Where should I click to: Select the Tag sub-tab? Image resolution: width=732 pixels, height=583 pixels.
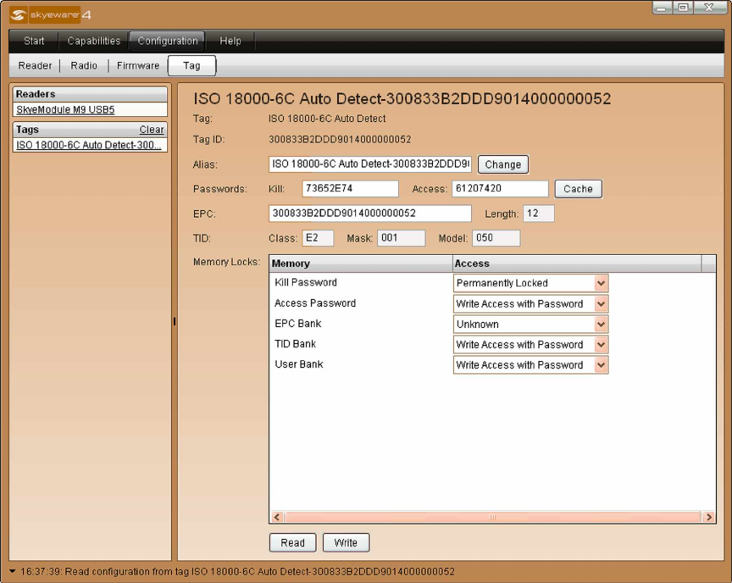coord(191,66)
